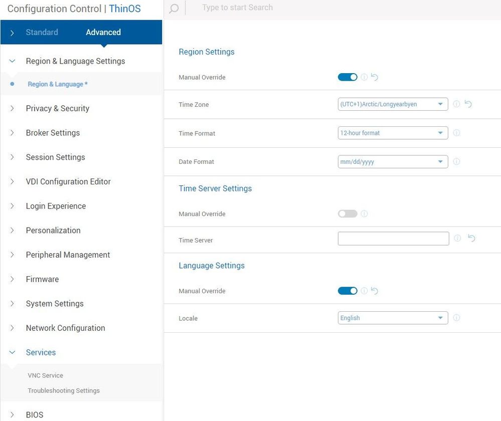501x421 pixels.
Task: Select the Advanced tab
Action: pyautogui.click(x=103, y=32)
